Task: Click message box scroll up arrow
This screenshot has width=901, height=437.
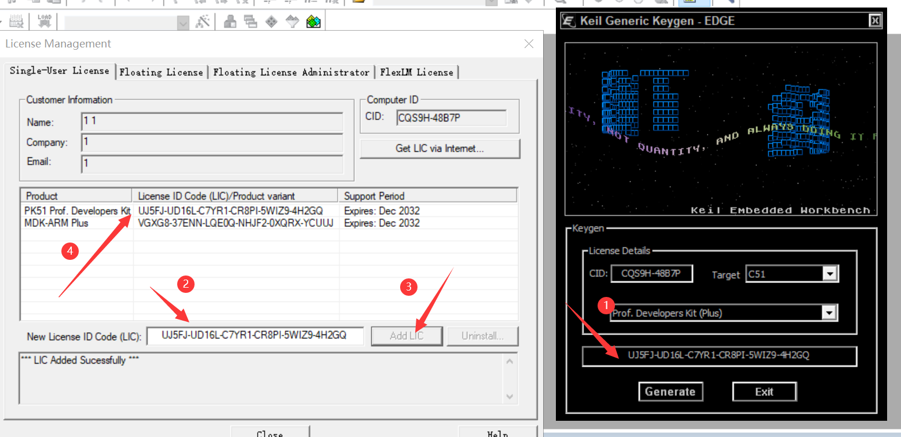Action: tap(510, 362)
